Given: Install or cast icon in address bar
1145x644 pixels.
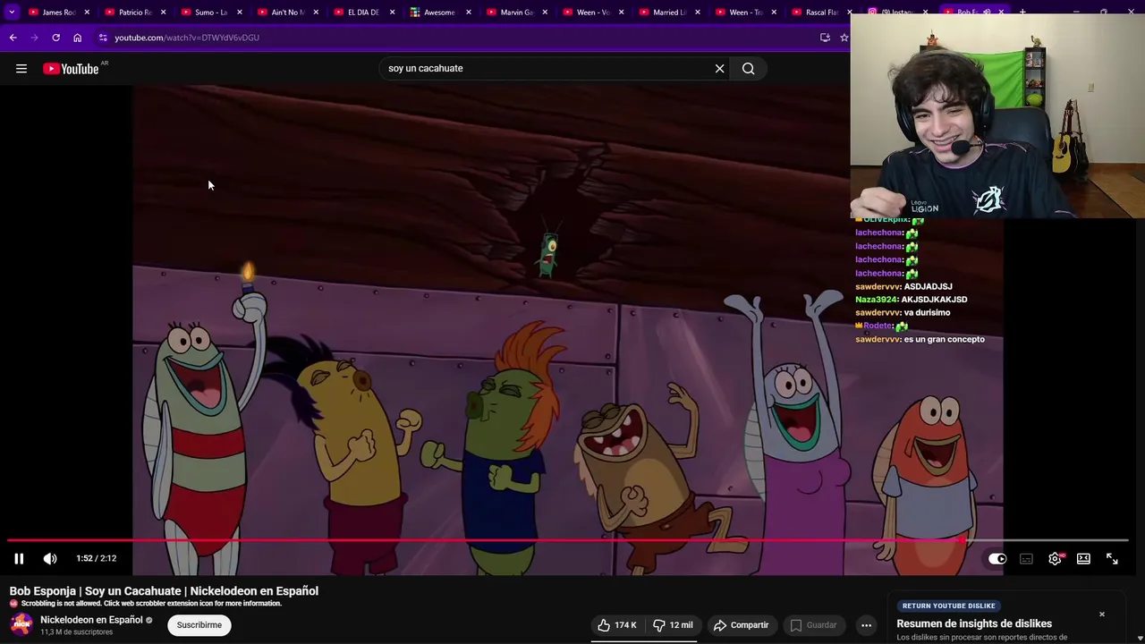Looking at the screenshot, I should click(x=825, y=38).
